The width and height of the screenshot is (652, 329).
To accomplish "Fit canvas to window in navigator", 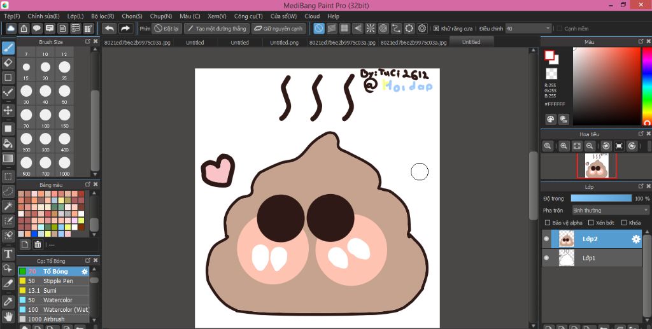I will [577, 146].
